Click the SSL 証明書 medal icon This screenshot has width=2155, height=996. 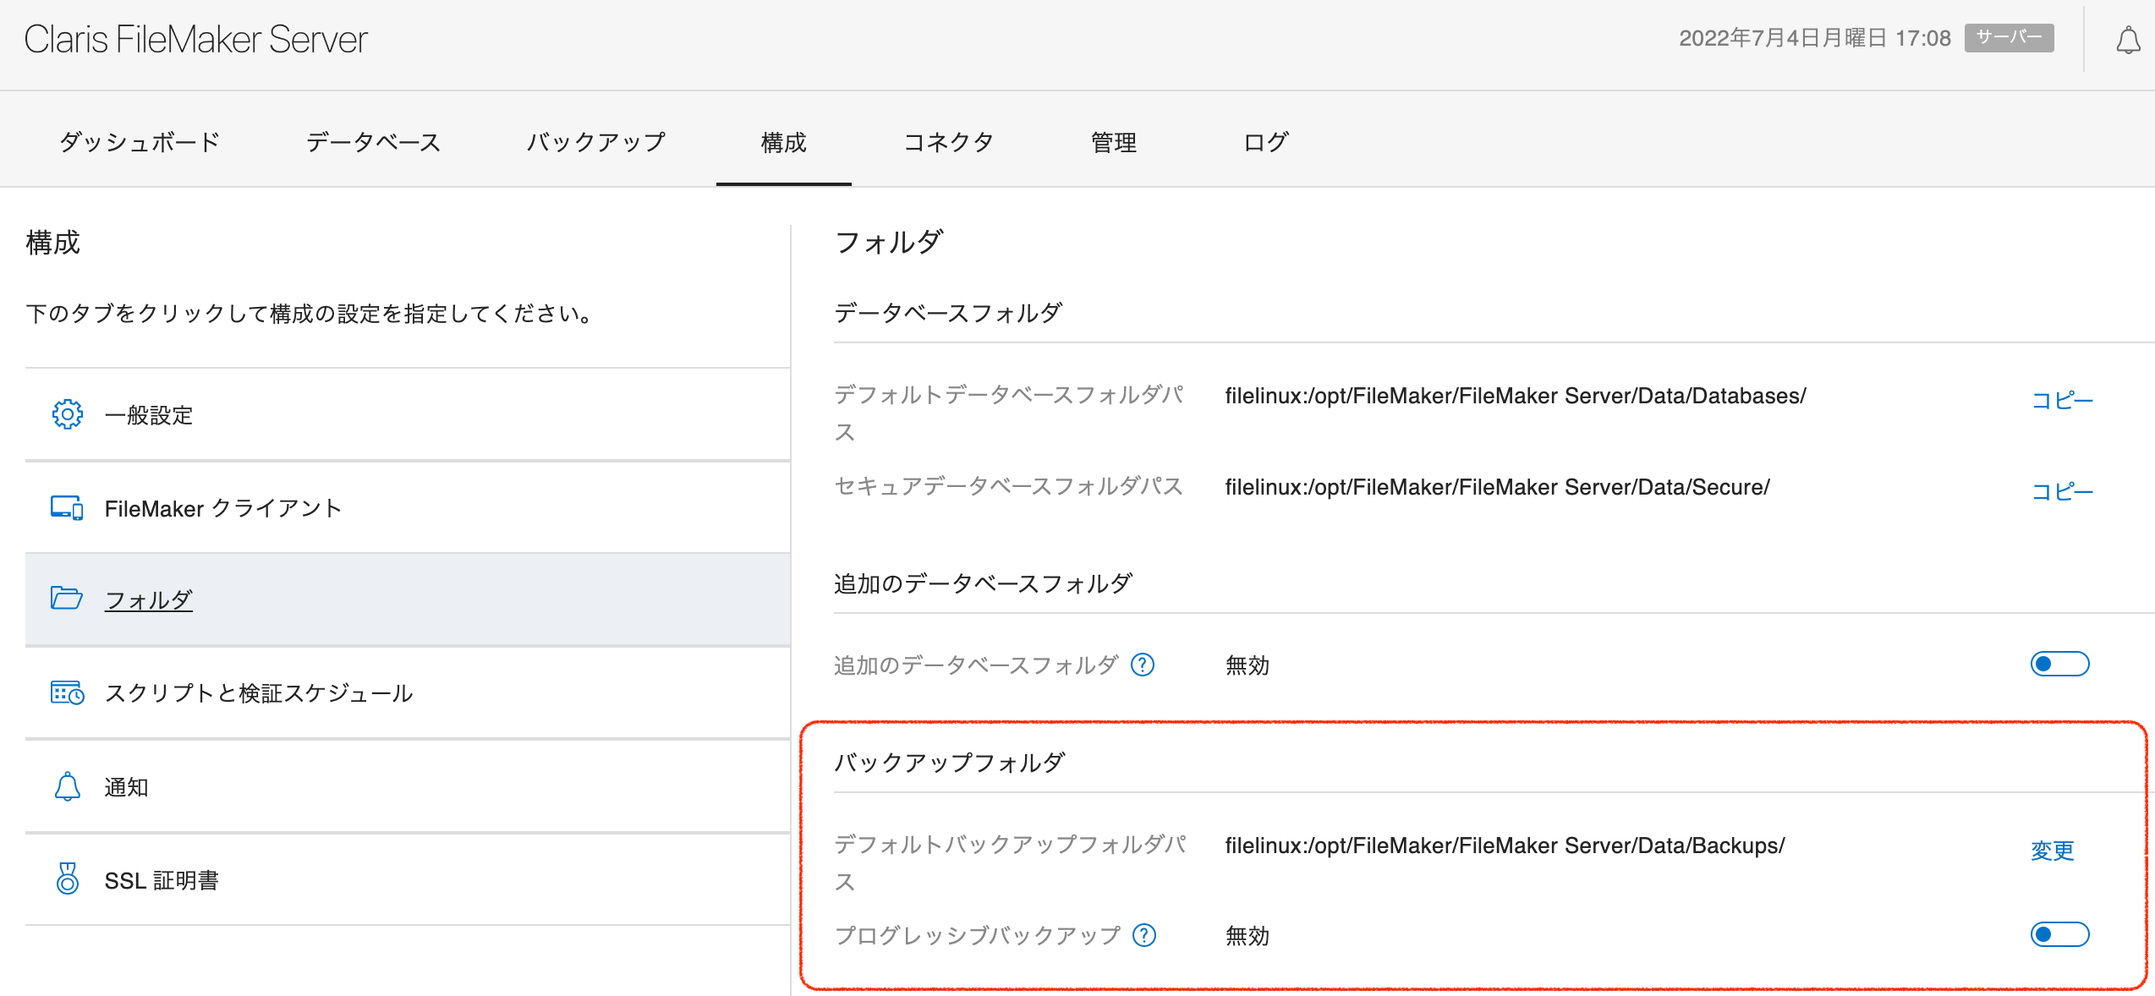[x=67, y=878]
